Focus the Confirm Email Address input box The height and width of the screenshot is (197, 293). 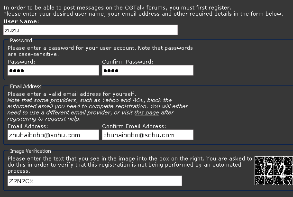[x=147, y=135]
